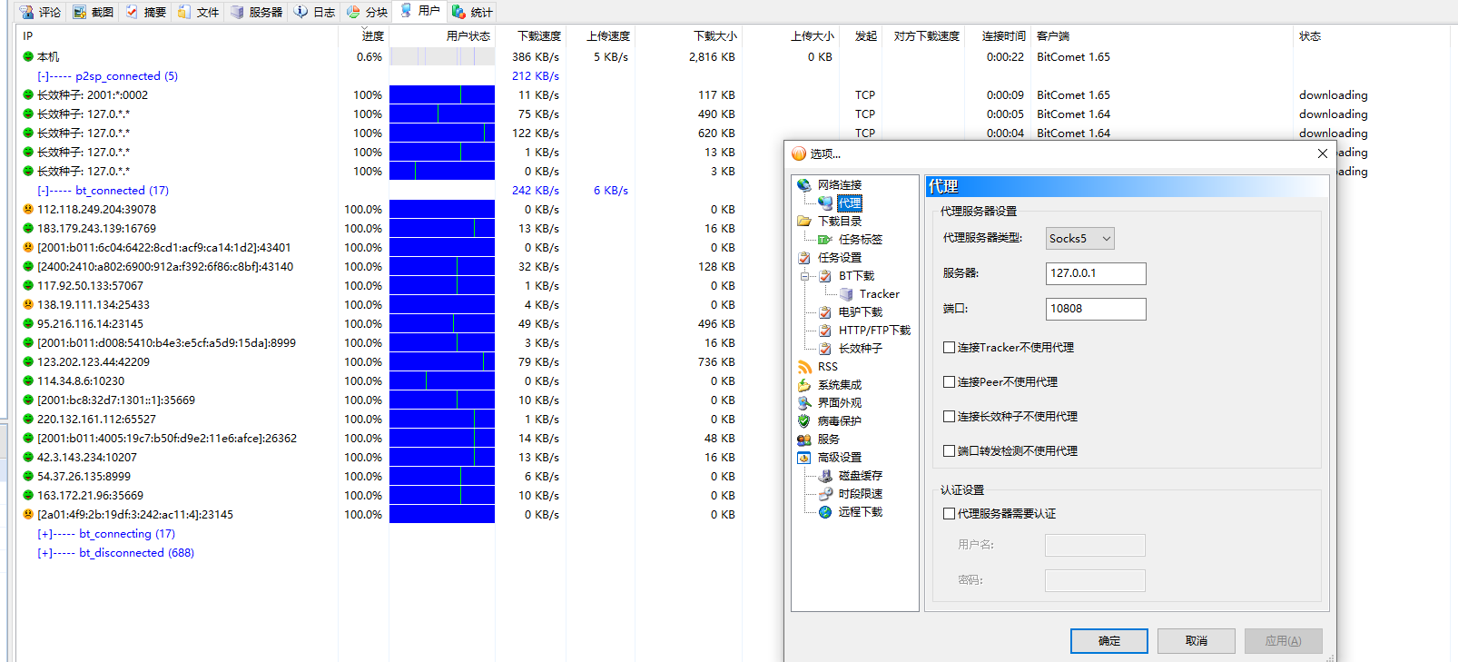The image size is (1458, 662).
Task: Switch to the 摘要 tab
Action: (x=145, y=12)
